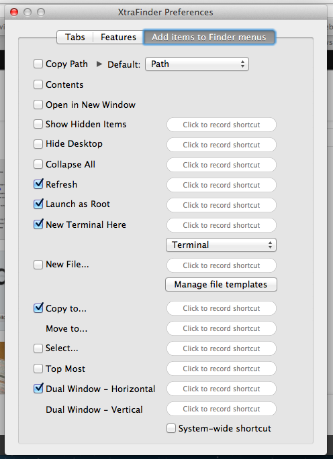Enable the Copy Path checkbox
The height and width of the screenshot is (459, 333).
coord(38,64)
